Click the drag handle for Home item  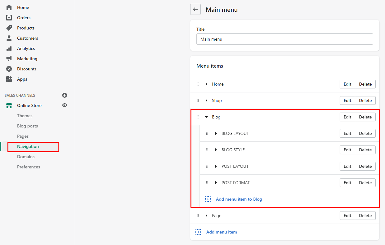point(198,84)
